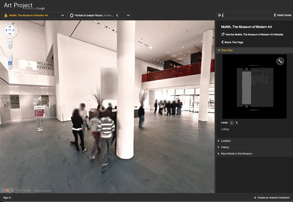Image resolution: width=293 pixels, height=202 pixels.
Task: Zoom in with the plus button
Action: point(10,42)
